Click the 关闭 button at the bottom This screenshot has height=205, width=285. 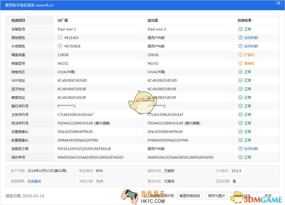coord(268,196)
